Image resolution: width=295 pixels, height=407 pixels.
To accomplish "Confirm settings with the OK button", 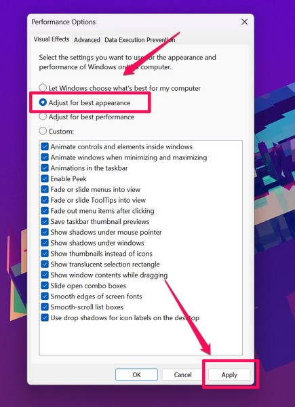I will [x=136, y=374].
